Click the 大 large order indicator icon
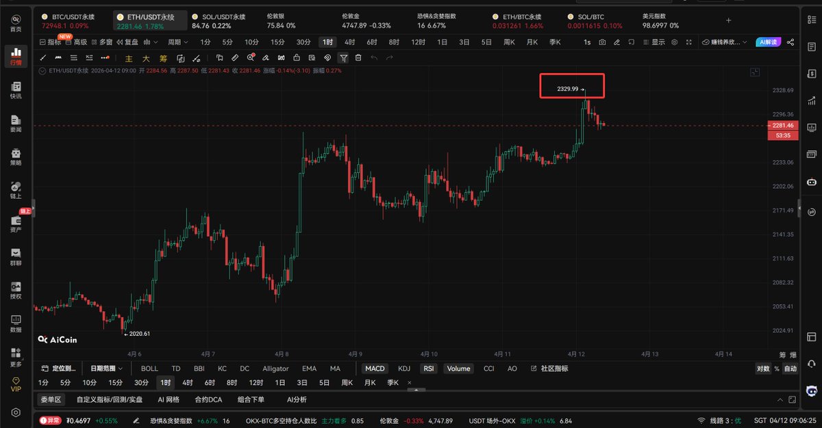This screenshot has width=822, height=428. pos(146,58)
